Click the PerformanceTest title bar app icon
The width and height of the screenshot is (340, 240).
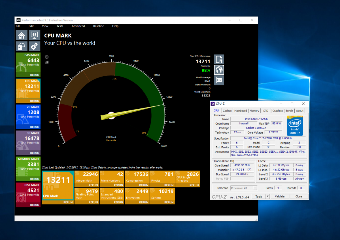tap(18, 20)
